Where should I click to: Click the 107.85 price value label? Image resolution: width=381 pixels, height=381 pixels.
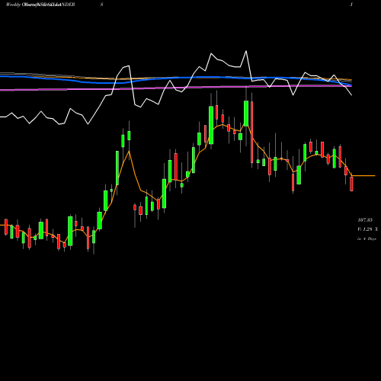click(365, 220)
